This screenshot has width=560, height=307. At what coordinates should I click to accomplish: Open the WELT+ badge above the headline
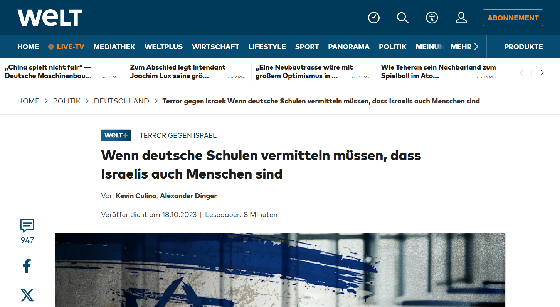coord(116,135)
